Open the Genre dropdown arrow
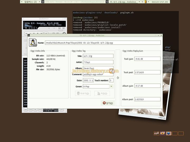Viewport: 190px width, 142px height. [x=111, y=87]
